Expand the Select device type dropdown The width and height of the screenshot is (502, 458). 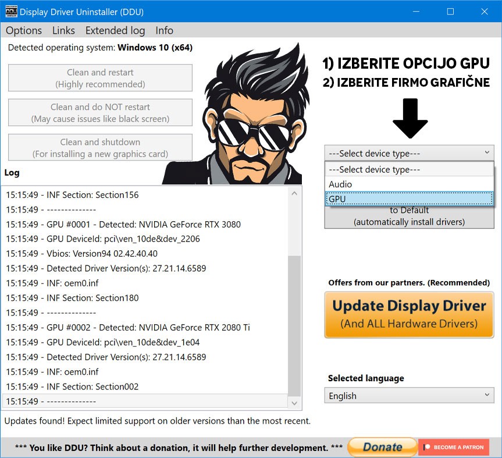coord(409,154)
